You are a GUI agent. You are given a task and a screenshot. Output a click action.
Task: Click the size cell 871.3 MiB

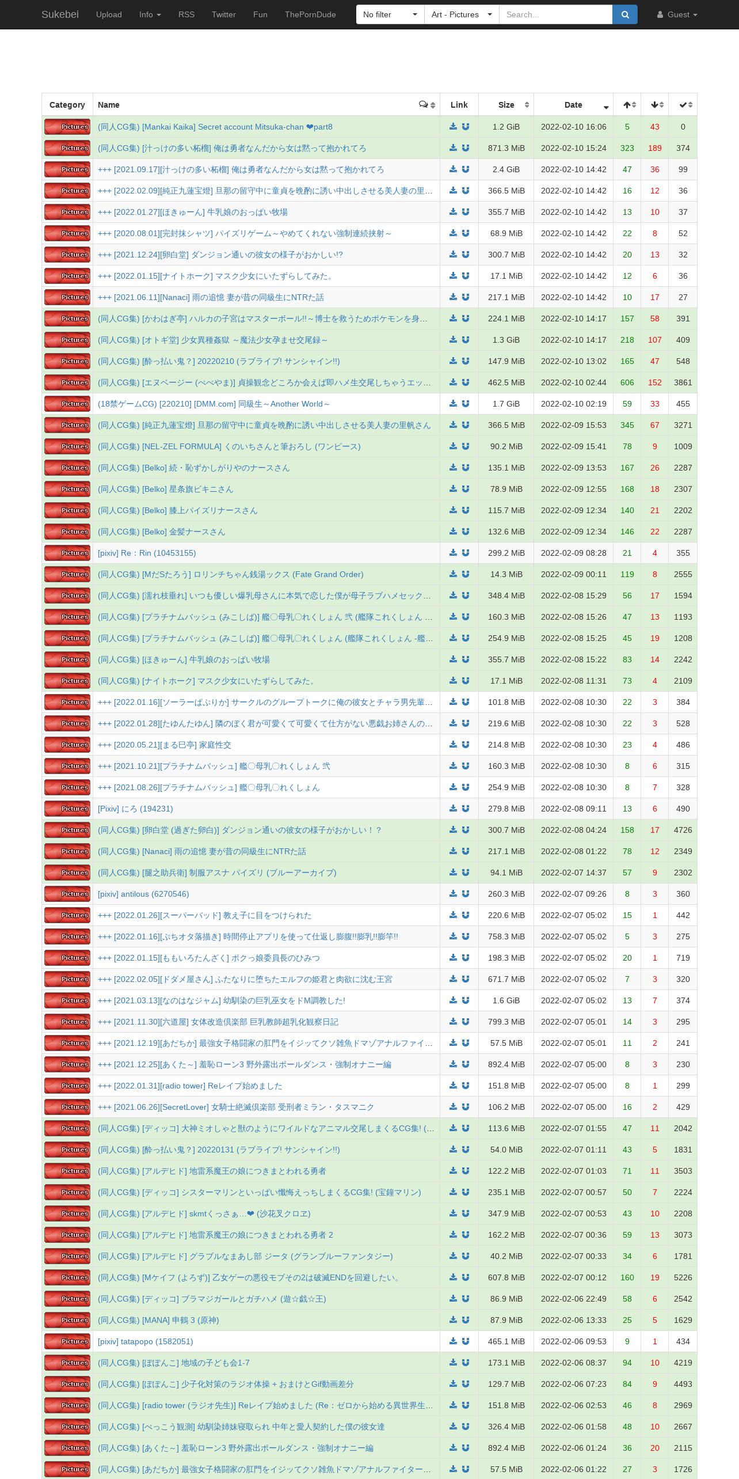click(x=506, y=148)
